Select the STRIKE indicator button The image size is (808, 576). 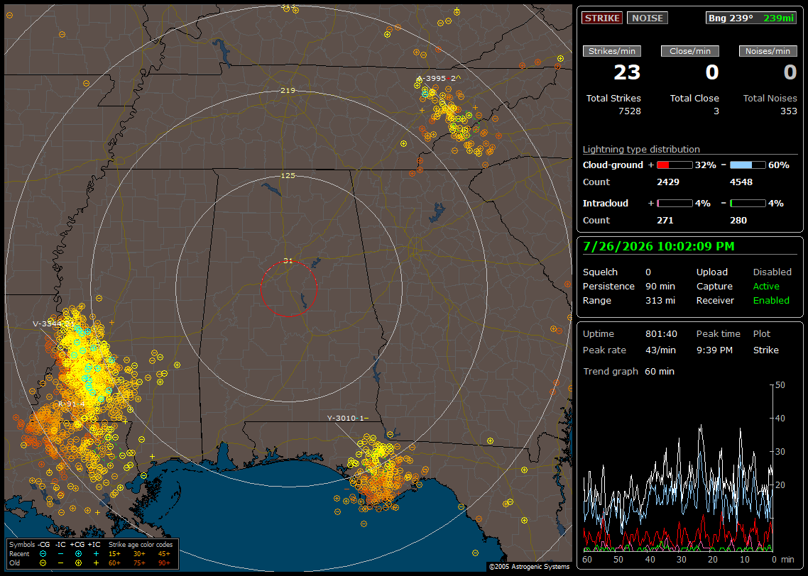[x=602, y=18]
